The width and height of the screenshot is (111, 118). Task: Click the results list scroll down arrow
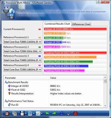[105, 106]
